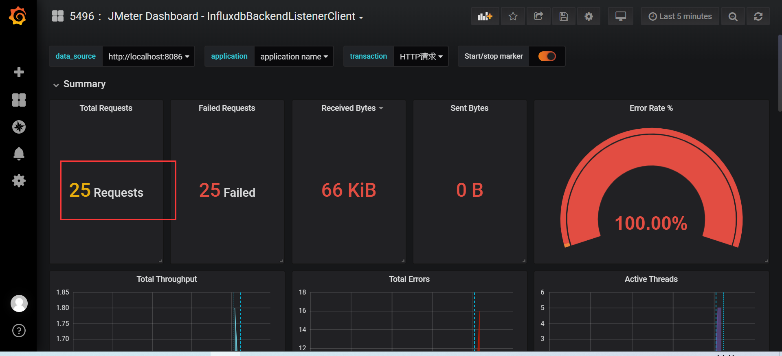The height and width of the screenshot is (356, 782).
Task: Open the Help question mark icon
Action: point(19,330)
